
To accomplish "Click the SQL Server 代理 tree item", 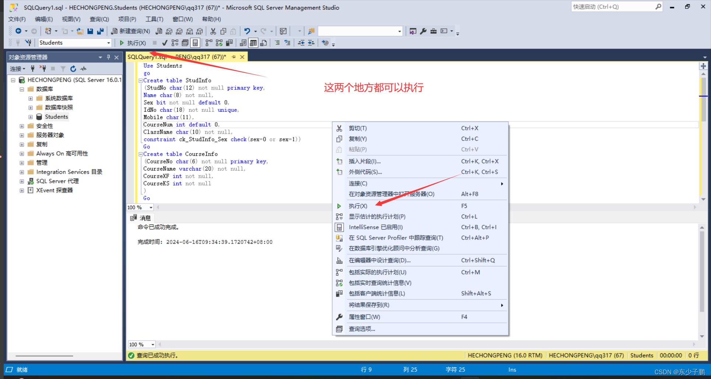I will tap(57, 181).
